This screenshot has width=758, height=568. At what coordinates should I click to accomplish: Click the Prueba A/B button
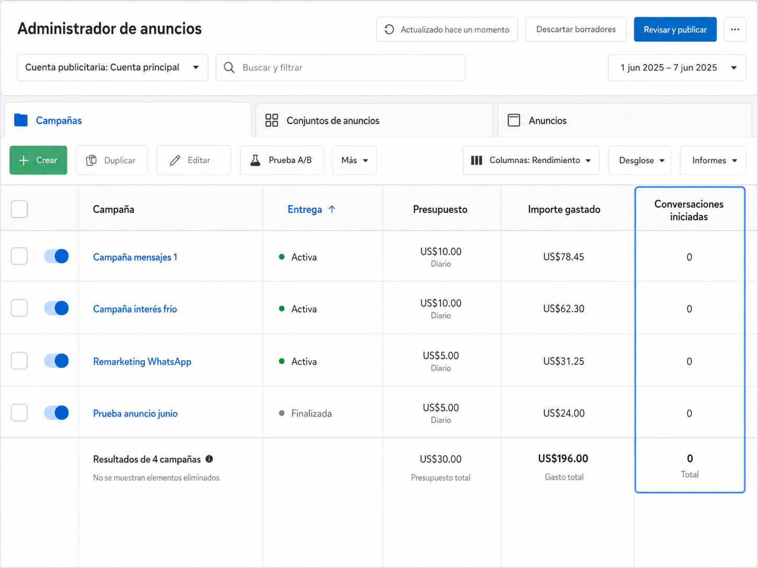coord(282,160)
